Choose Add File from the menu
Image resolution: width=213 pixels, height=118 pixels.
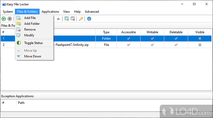click(x=34, y=18)
